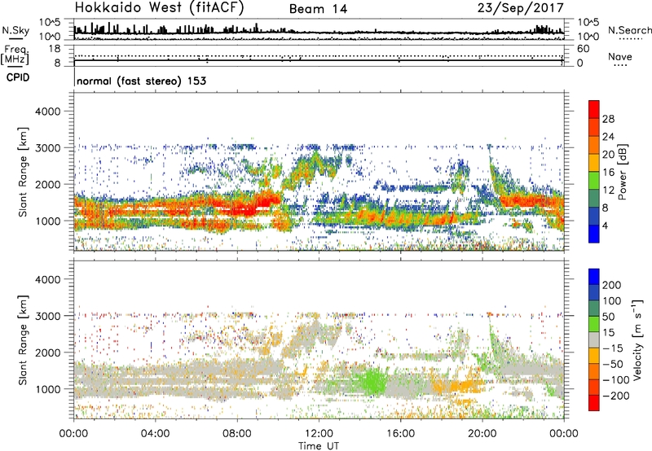Click the '4' power colorbar tick label

pos(605,226)
